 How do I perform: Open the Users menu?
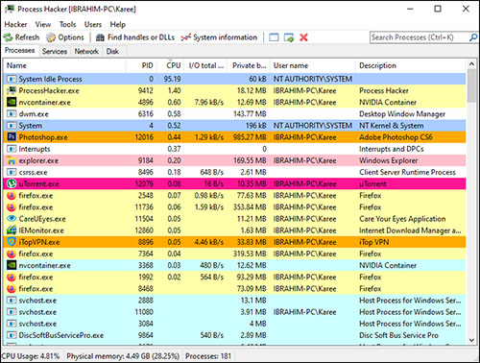93,24
